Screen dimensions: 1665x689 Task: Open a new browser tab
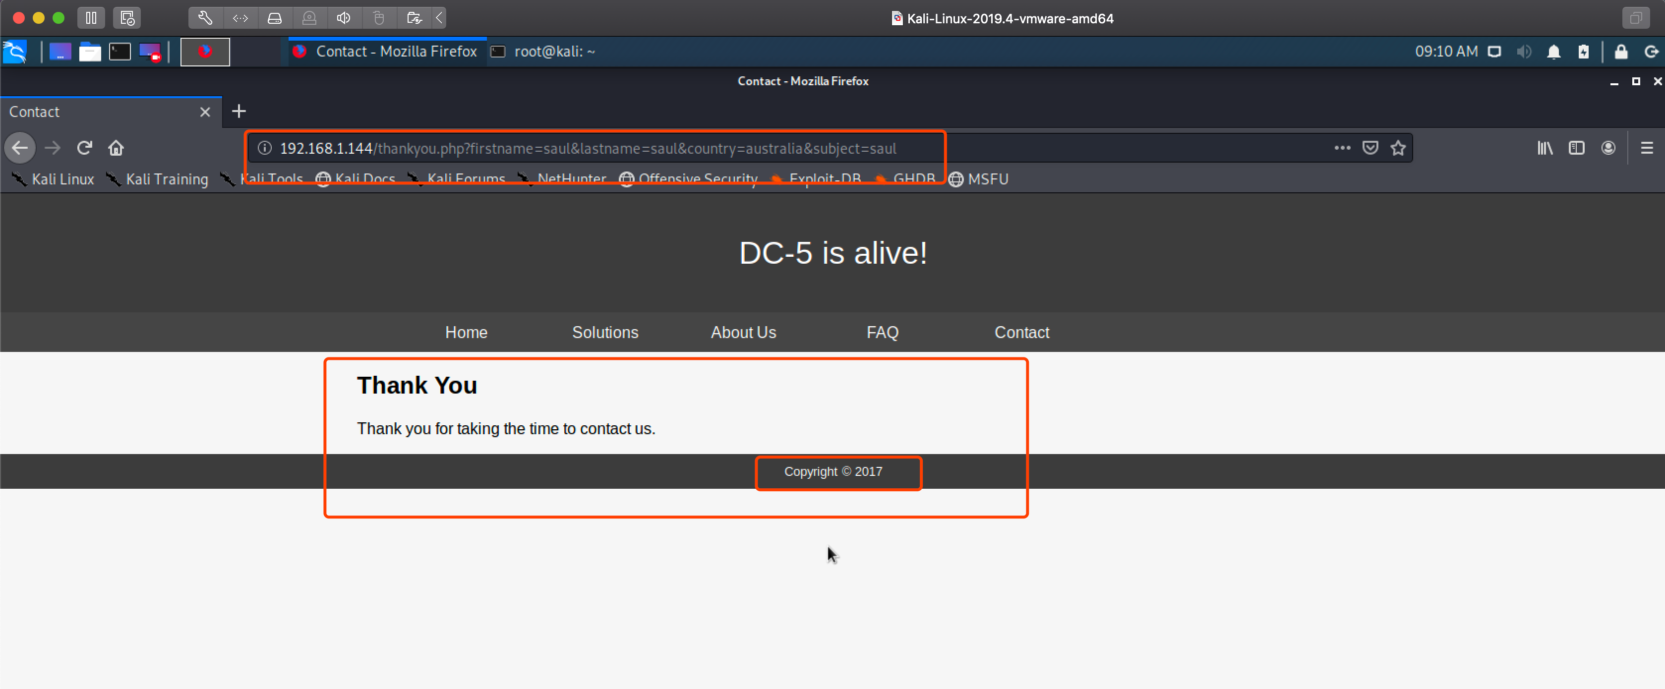238,111
